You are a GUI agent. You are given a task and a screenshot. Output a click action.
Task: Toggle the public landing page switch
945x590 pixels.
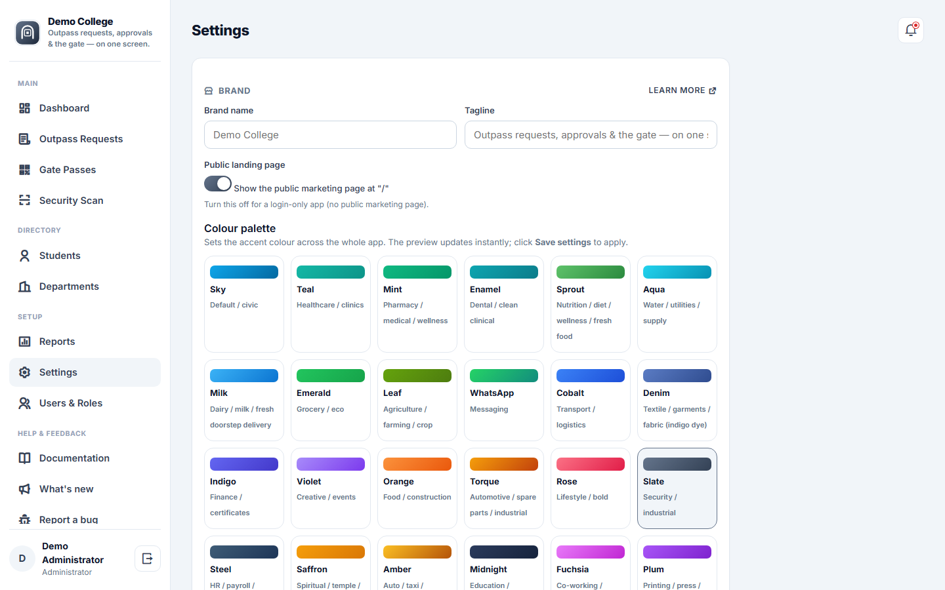[x=218, y=184]
